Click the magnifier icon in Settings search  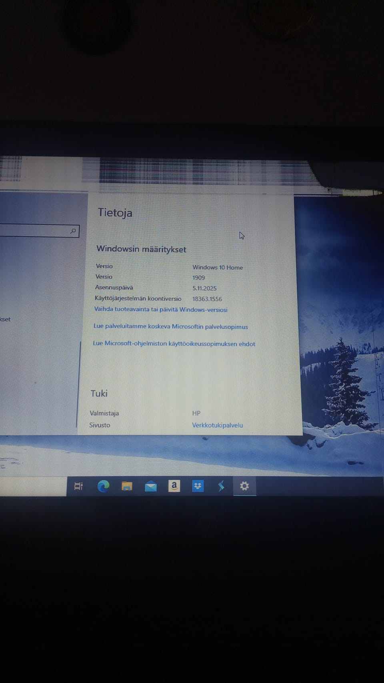tap(73, 231)
